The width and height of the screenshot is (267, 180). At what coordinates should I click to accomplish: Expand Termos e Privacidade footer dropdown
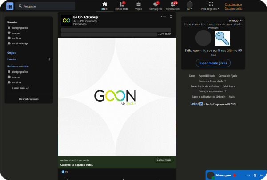point(212,81)
